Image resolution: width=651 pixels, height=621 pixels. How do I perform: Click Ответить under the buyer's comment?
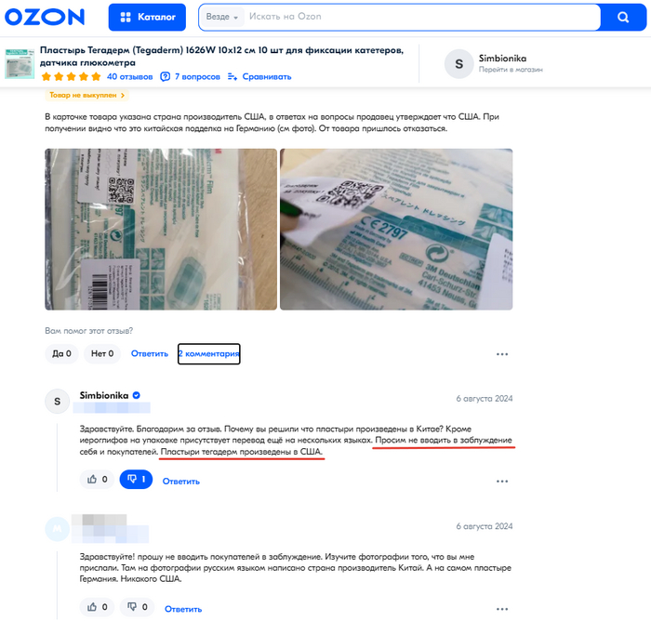click(183, 609)
